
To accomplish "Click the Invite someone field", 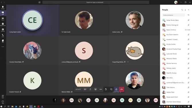I will coord(173,15).
